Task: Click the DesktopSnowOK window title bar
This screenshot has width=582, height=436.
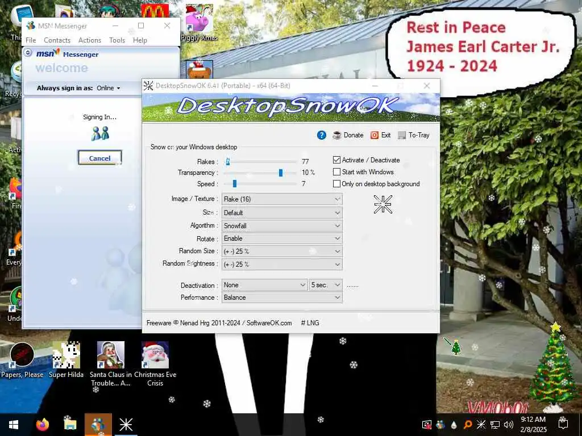Action: [x=256, y=86]
